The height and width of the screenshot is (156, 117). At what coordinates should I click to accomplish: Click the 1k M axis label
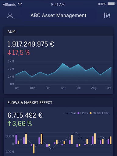(x=11, y=76)
